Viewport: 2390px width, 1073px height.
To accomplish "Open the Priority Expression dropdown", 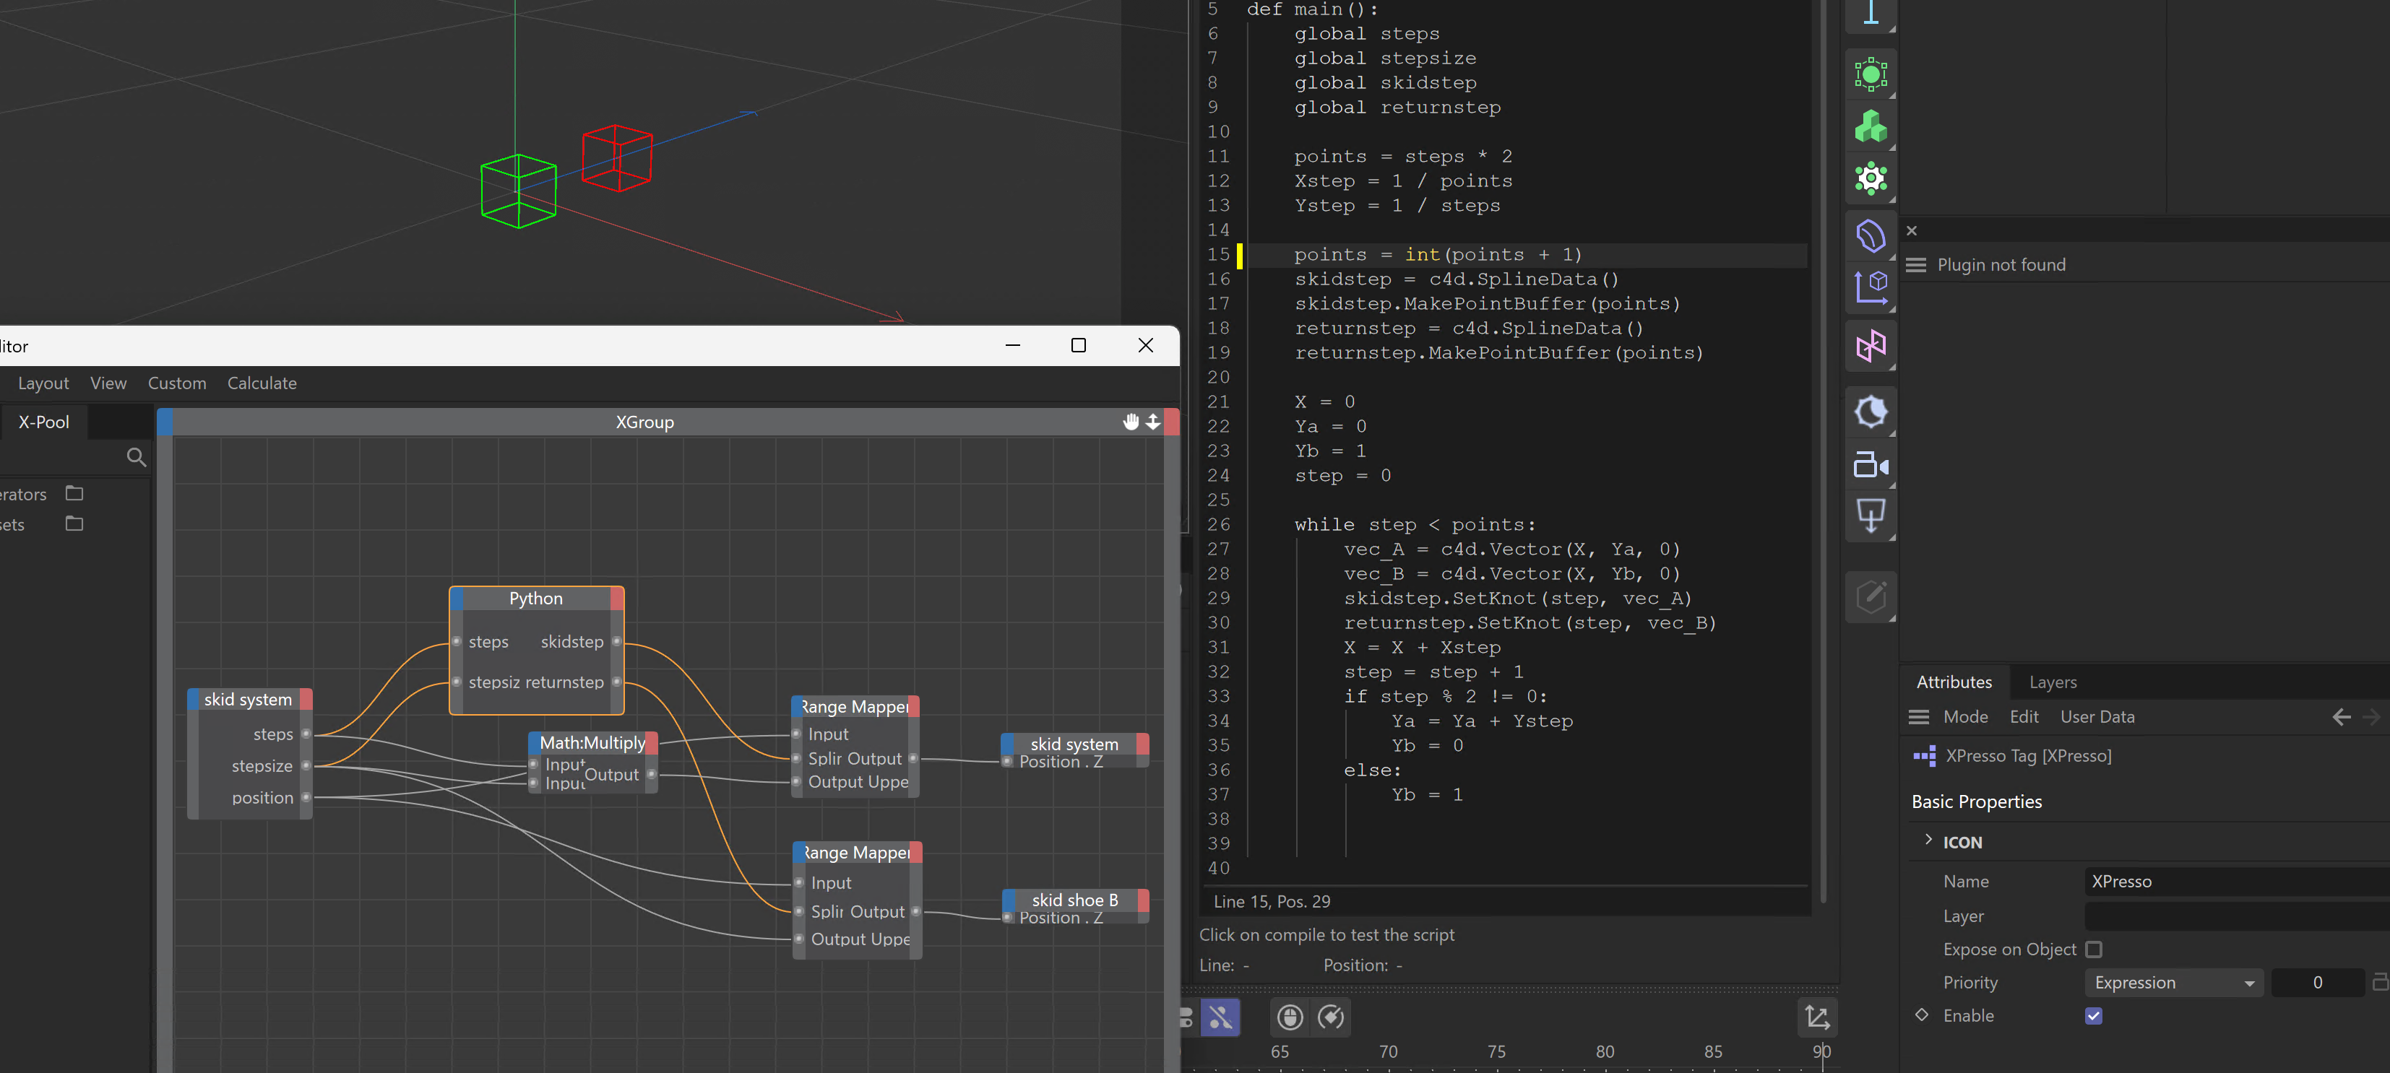I will (x=2173, y=982).
